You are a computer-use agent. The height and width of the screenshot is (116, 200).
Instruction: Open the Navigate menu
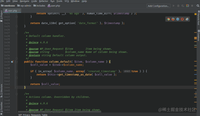point(24,1)
